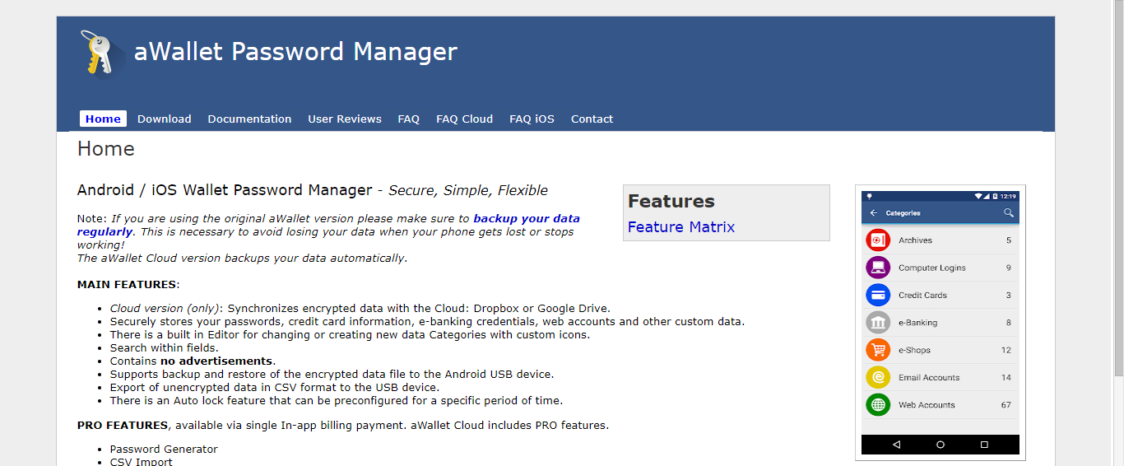Click 'Export of unencrypted data in CSV' bullet
The width and height of the screenshot is (1124, 466).
tap(275, 387)
